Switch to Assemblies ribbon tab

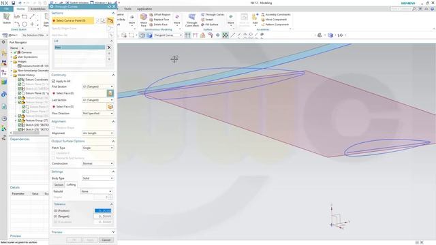pos(38,9)
